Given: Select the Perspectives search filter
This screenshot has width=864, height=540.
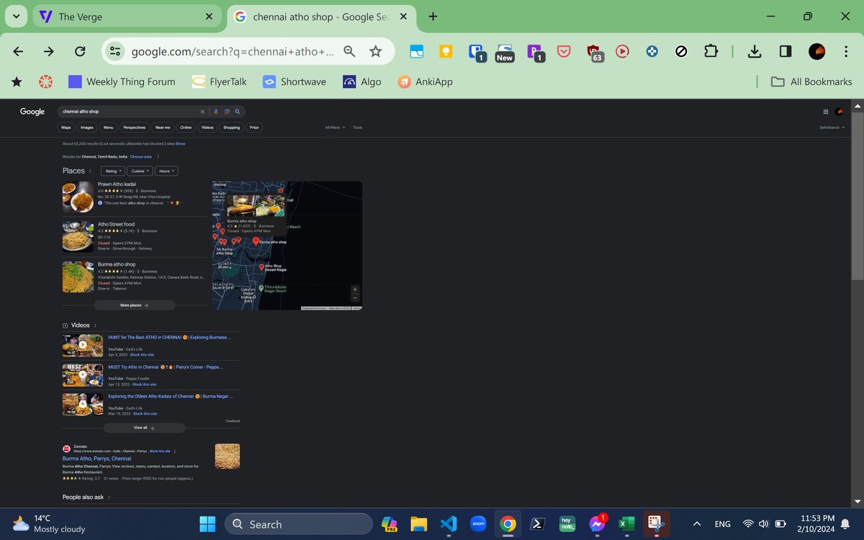Looking at the screenshot, I should [134, 127].
